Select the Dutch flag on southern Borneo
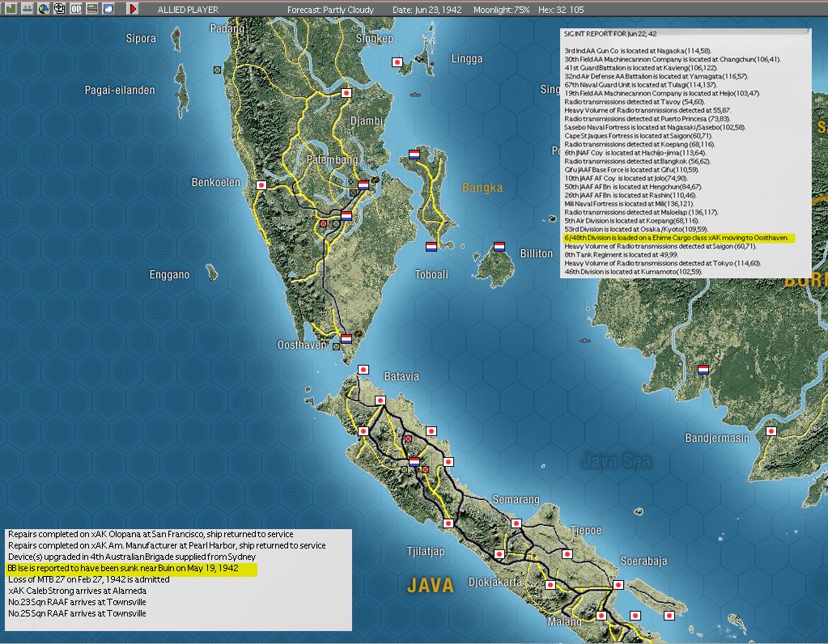Image resolution: width=828 pixels, height=644 pixels. pyautogui.click(x=703, y=370)
